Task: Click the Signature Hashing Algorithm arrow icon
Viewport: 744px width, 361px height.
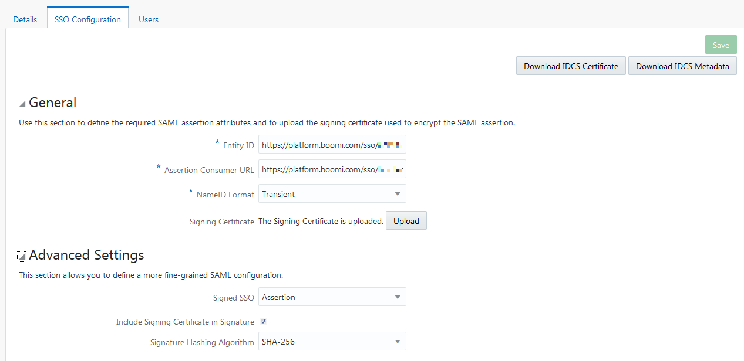Action: point(398,341)
